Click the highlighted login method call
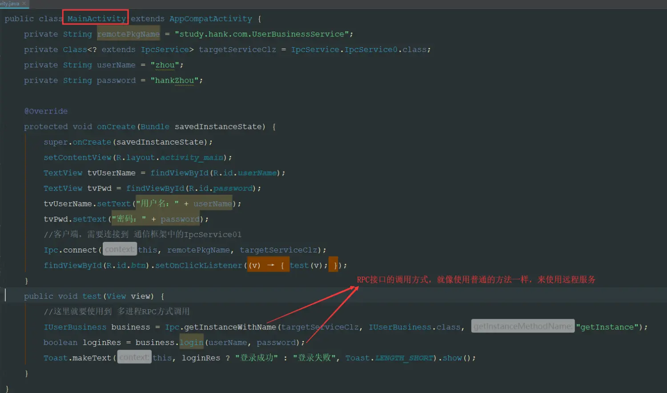Image resolution: width=667 pixels, height=393 pixels. 192,342
